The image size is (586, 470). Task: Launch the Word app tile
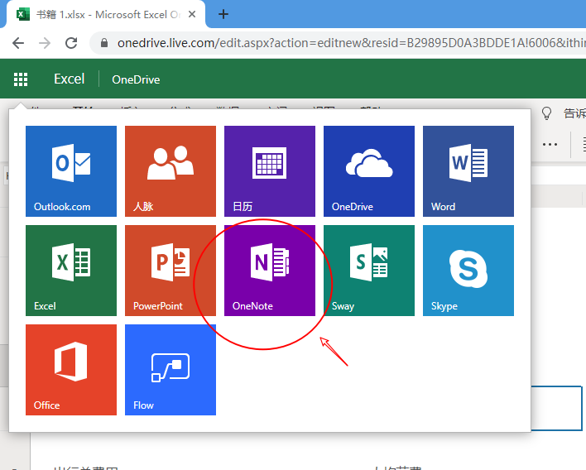(468, 171)
